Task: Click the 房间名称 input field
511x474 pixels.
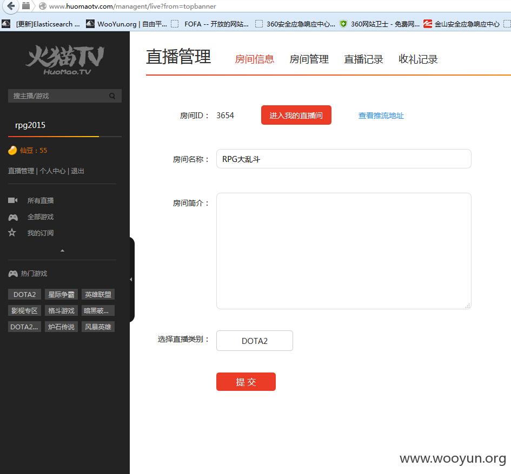Action: [344, 159]
